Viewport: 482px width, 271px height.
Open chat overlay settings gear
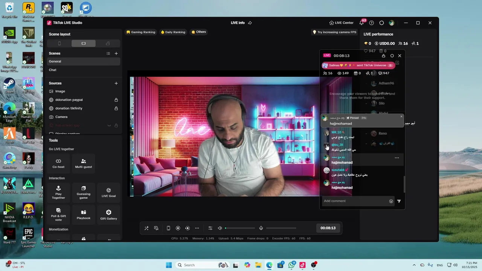pyautogui.click(x=392, y=56)
